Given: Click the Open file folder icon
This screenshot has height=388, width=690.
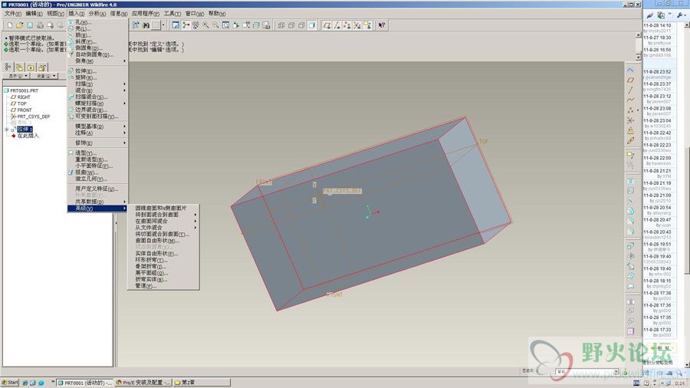Looking at the screenshot, I should (x=20, y=25).
